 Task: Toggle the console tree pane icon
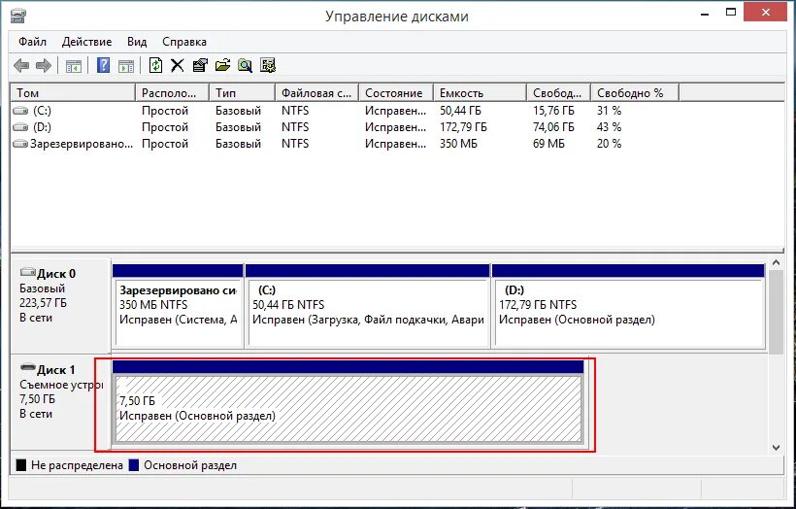74,65
